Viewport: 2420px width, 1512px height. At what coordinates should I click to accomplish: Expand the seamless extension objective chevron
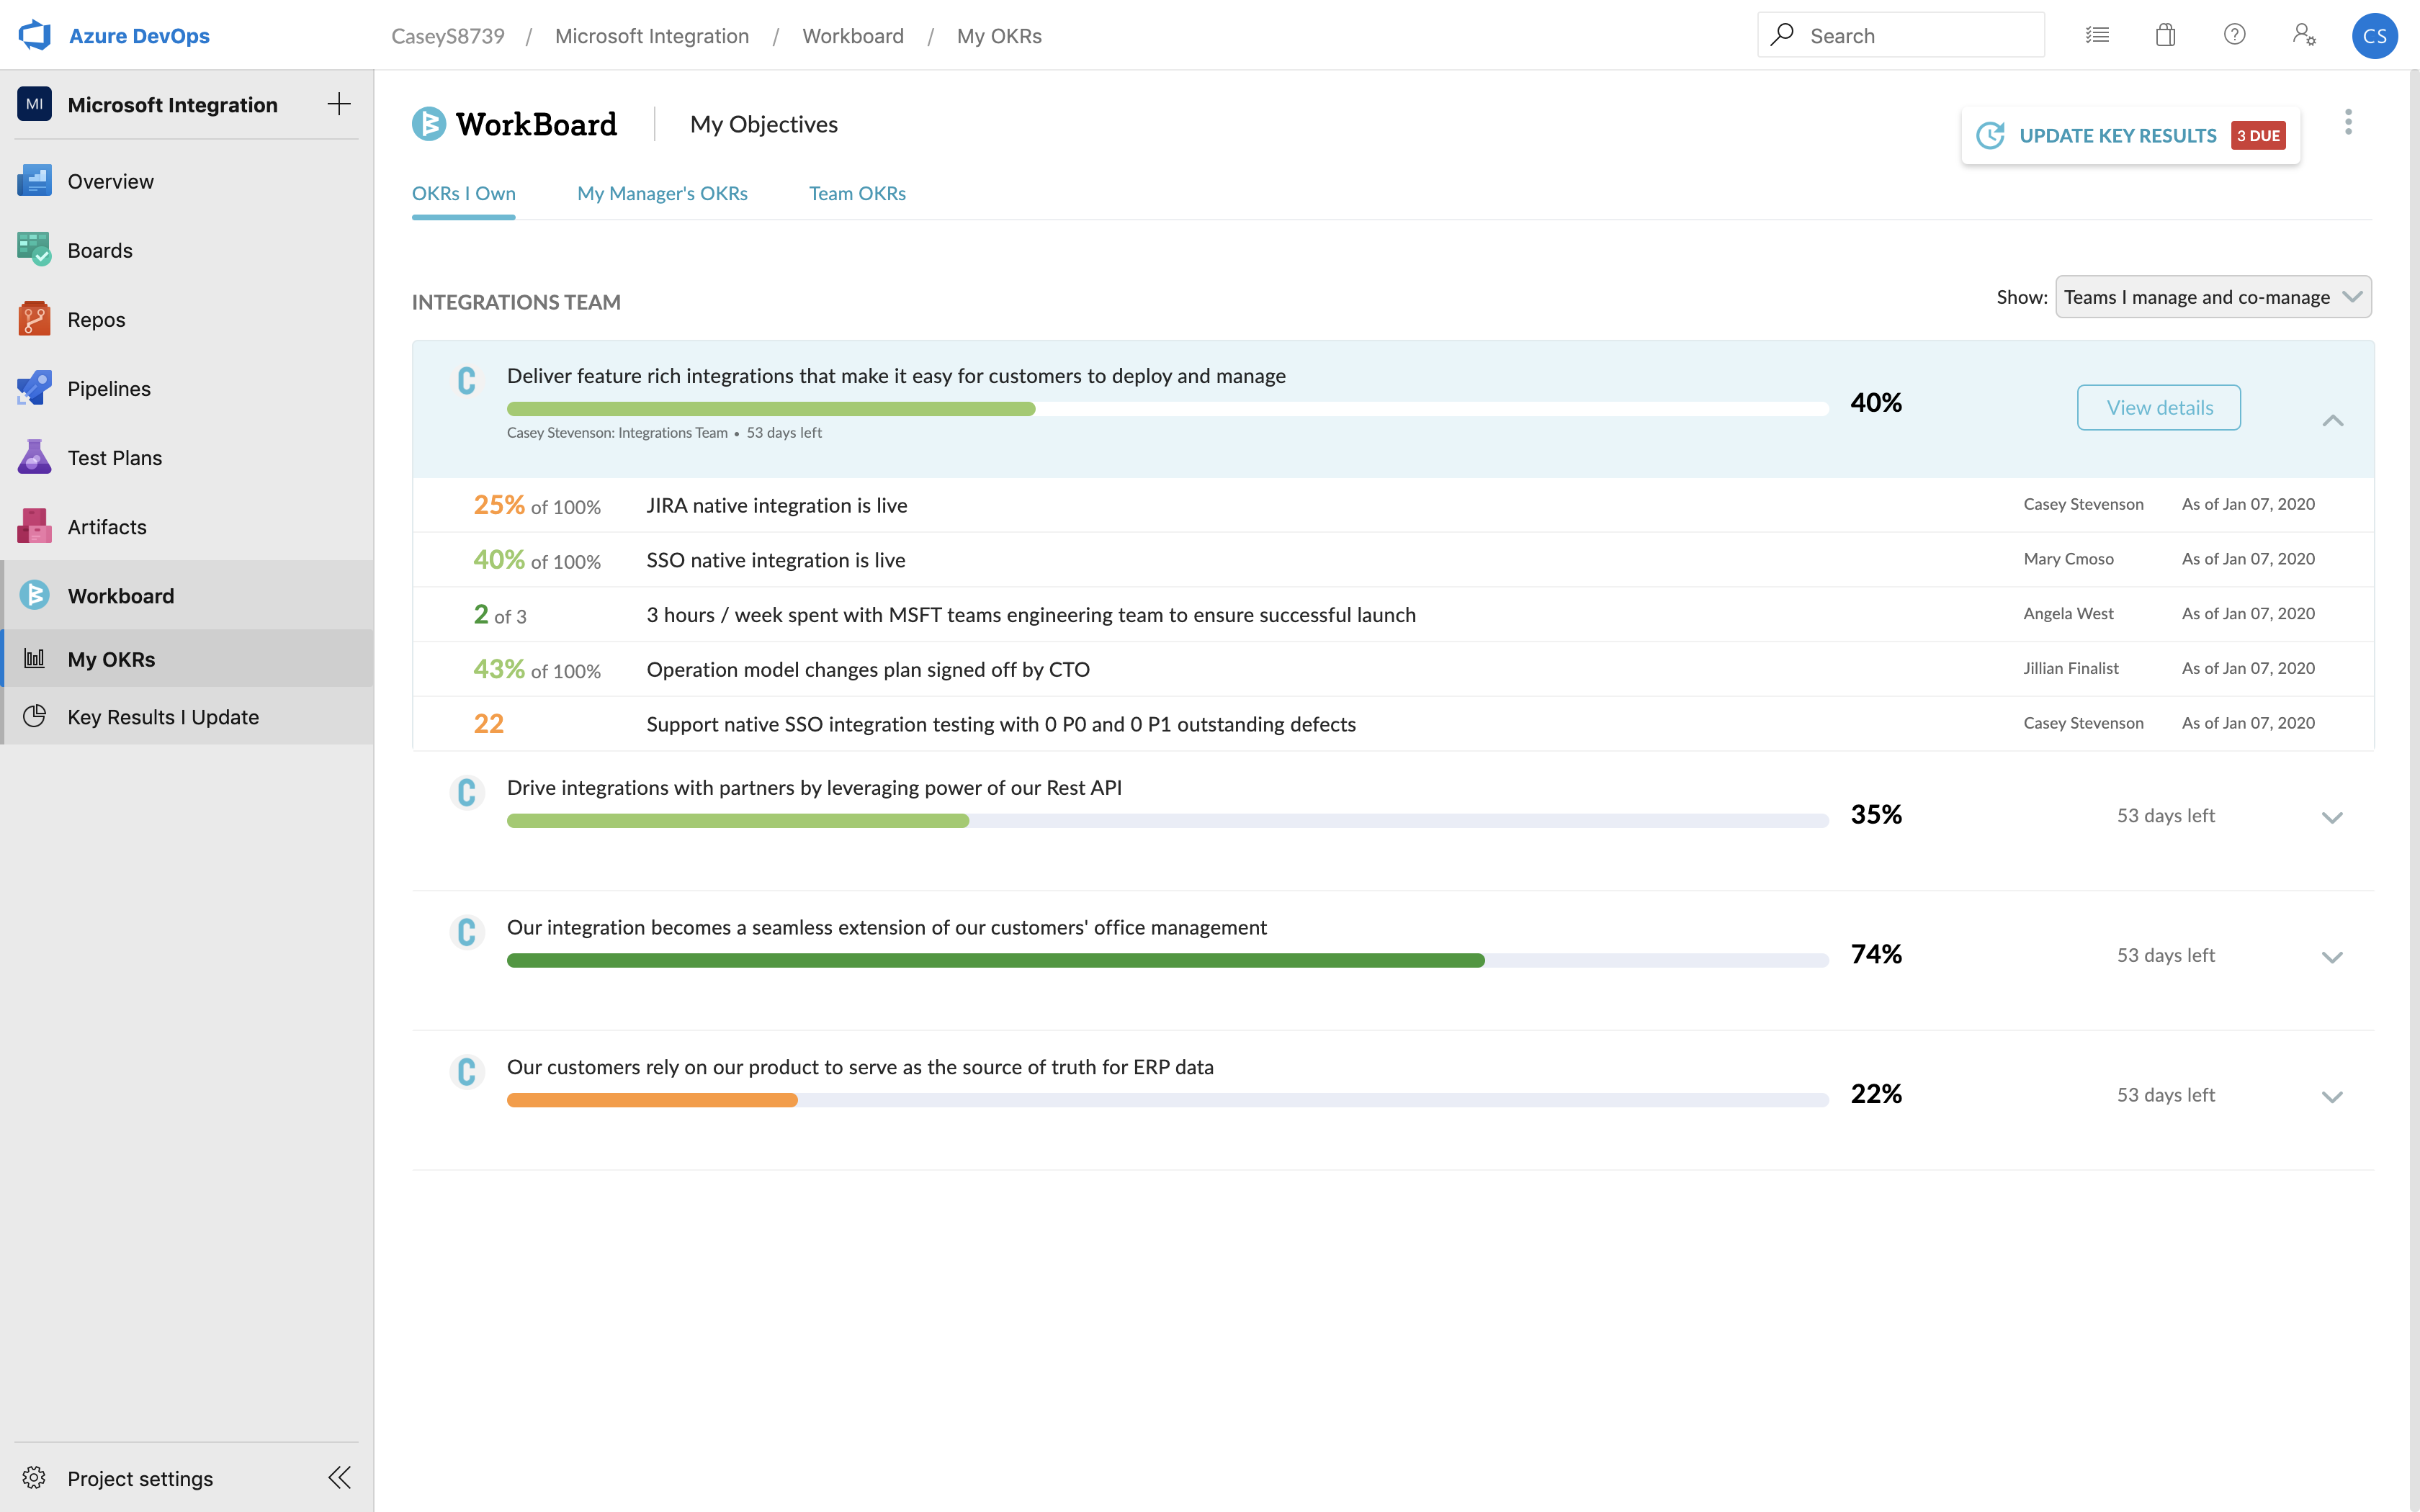tap(2332, 958)
